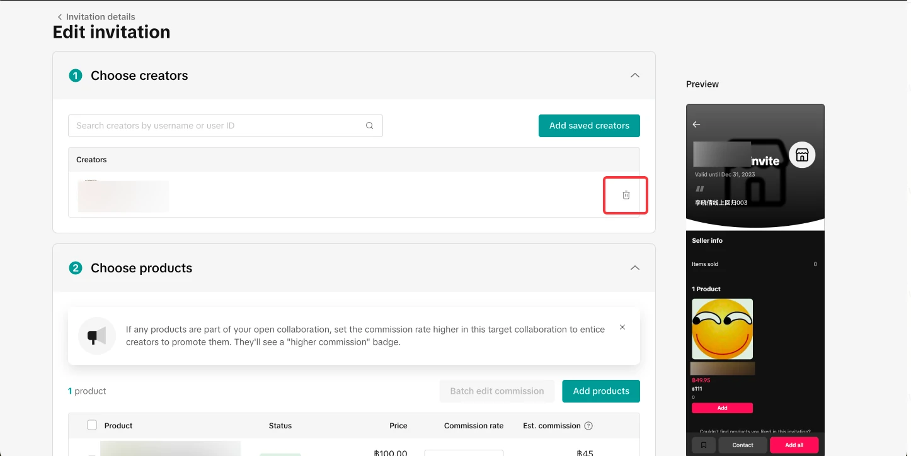Viewport: 911px width, 456px height.
Task: Dismiss the commission tip banner with X
Action: pos(622,327)
